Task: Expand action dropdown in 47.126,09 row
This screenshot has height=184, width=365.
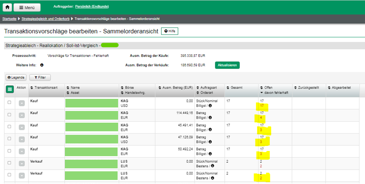Action: (x=22, y=139)
